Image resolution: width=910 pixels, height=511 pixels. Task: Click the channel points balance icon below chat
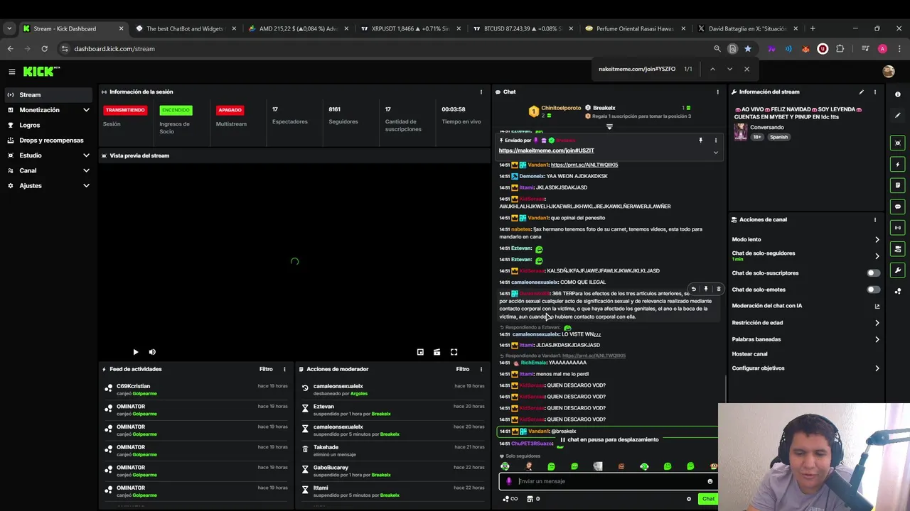click(x=510, y=499)
